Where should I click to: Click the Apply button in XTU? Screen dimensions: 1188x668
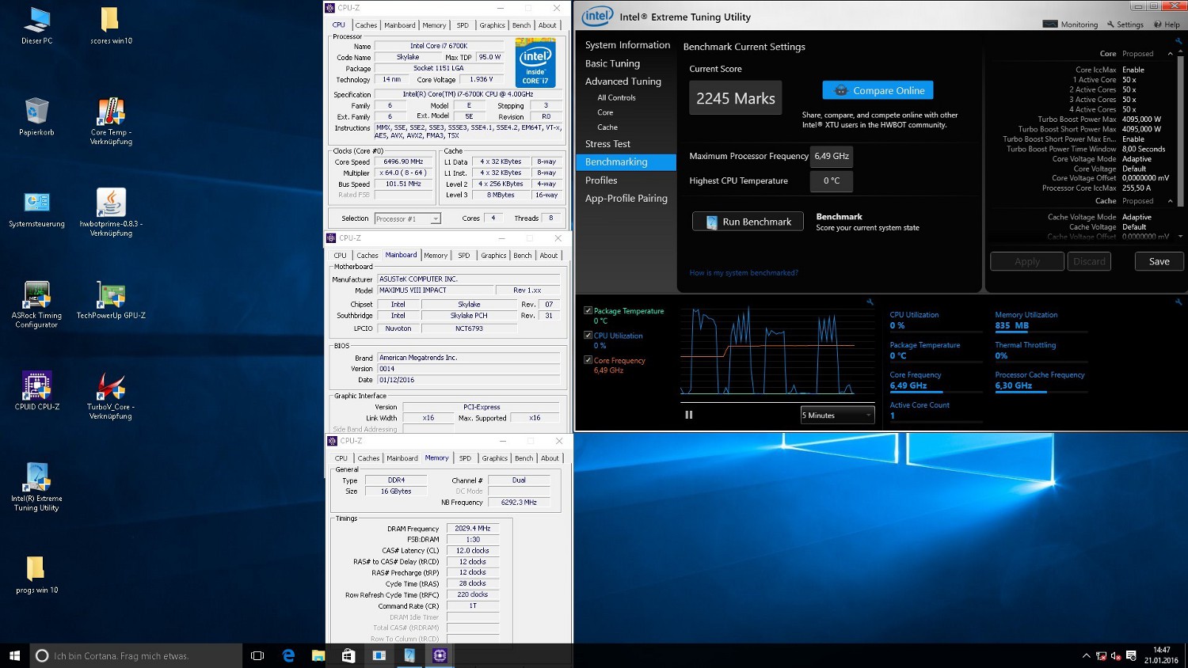point(1027,261)
